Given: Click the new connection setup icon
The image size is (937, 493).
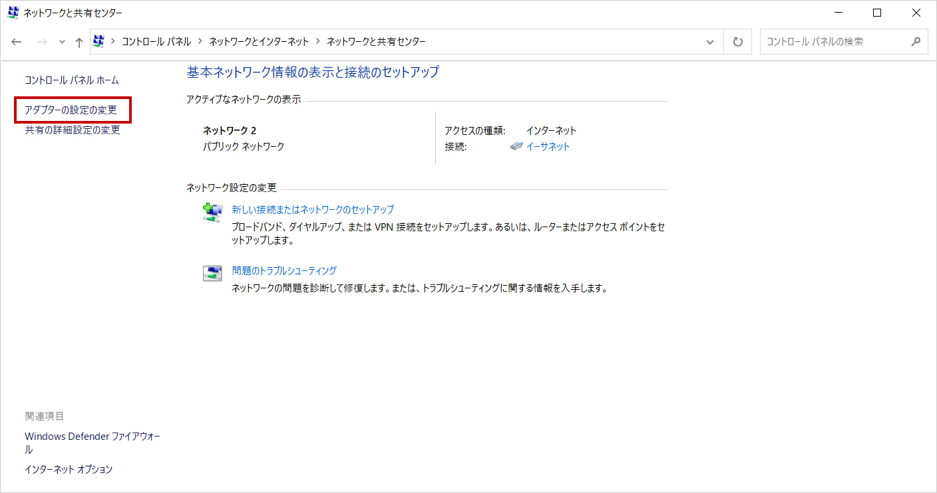Looking at the screenshot, I should (212, 213).
